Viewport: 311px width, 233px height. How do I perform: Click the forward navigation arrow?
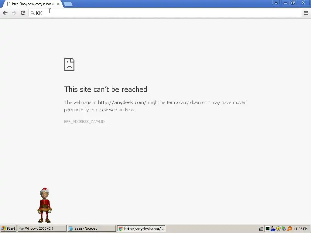(14, 13)
